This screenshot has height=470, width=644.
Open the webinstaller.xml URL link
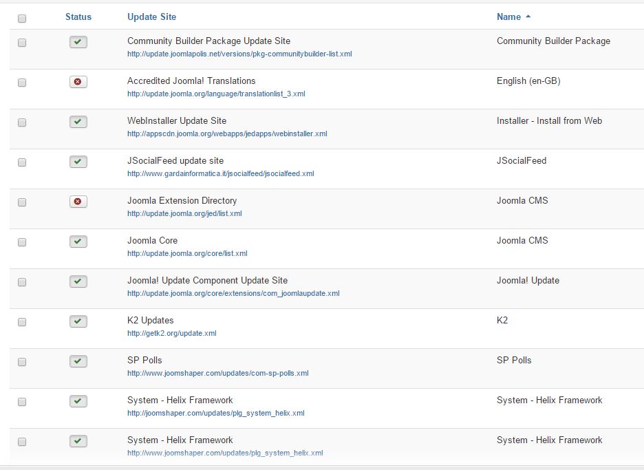tap(227, 133)
